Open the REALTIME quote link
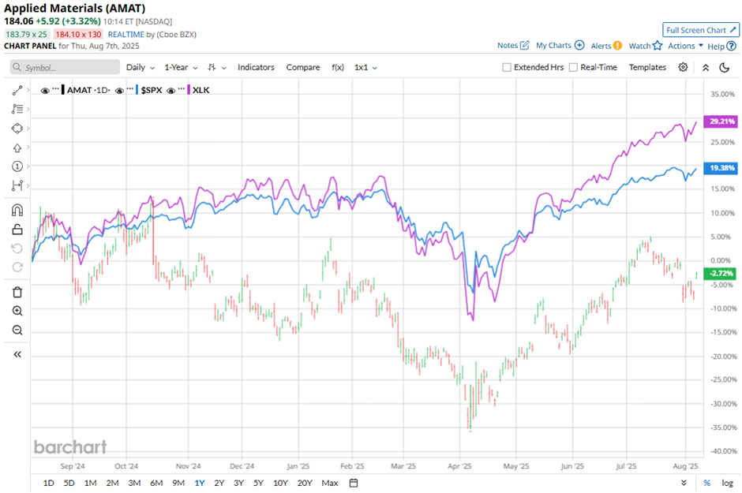 [x=126, y=35]
